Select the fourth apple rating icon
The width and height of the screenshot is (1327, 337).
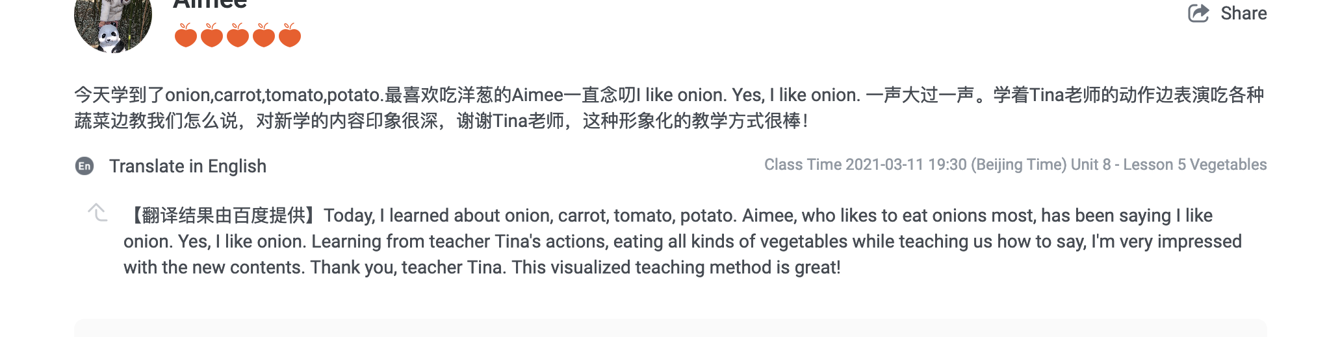264,36
